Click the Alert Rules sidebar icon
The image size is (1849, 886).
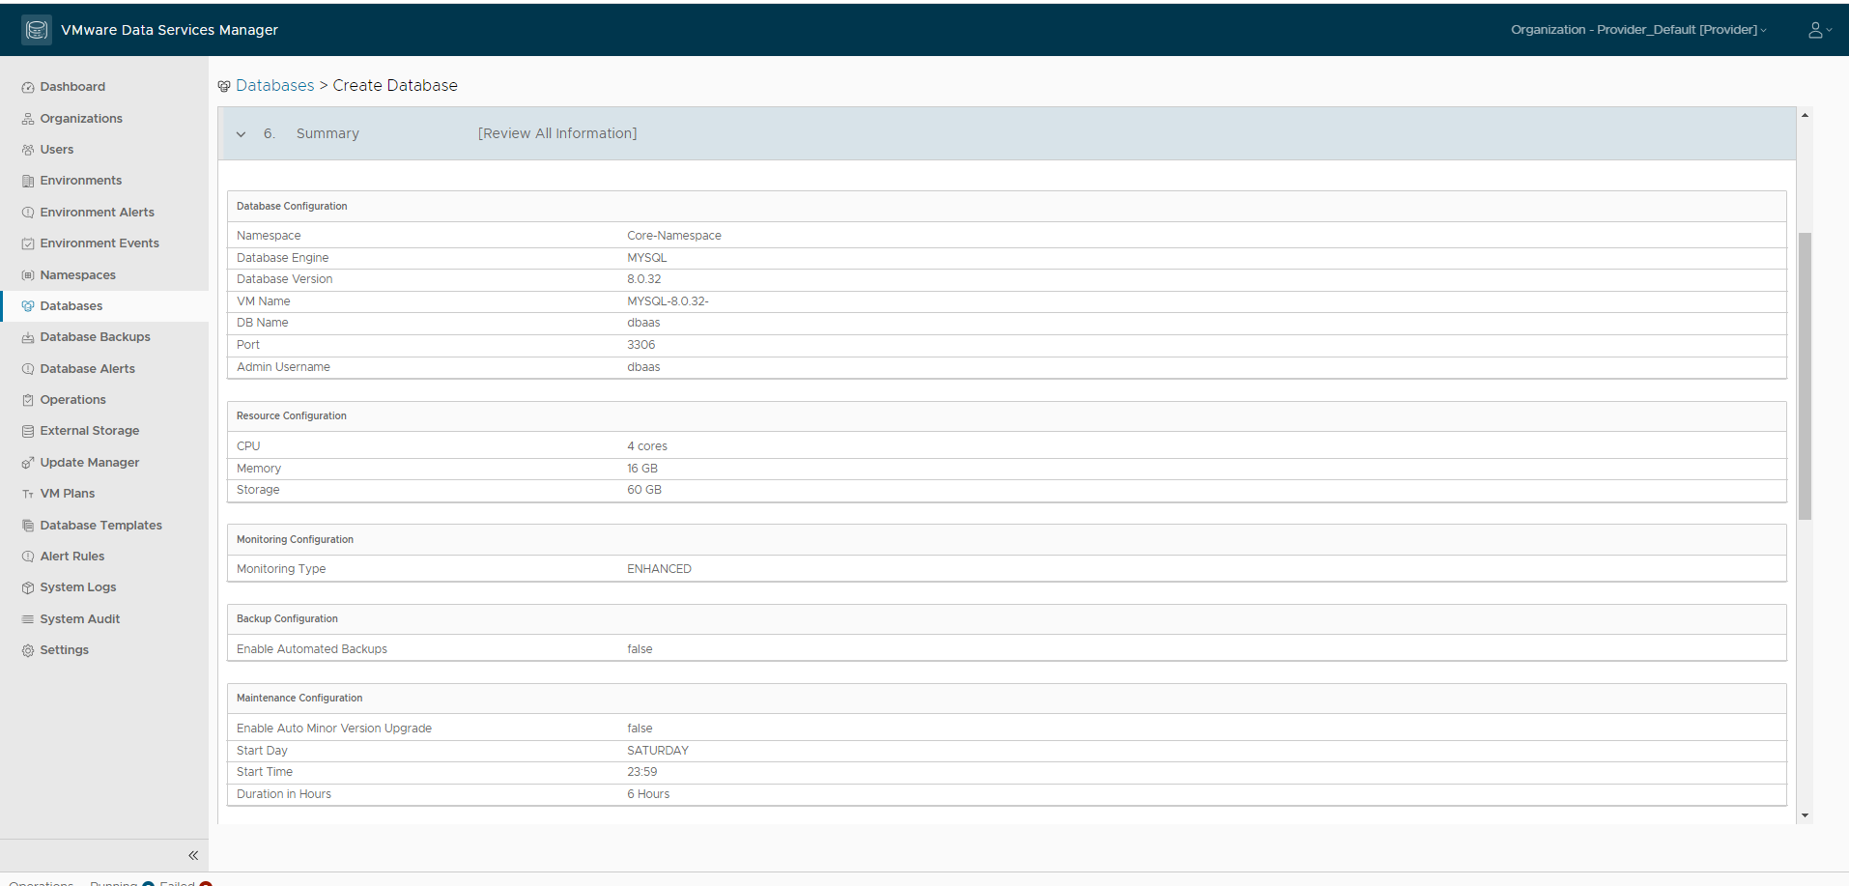(x=28, y=557)
